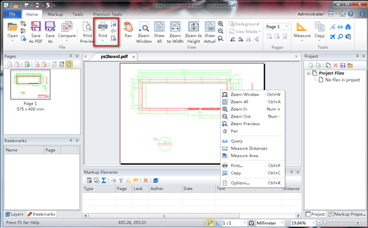The image size is (368, 228).
Task: Open the Millimeter units dropdown
Action: pyautogui.click(x=270, y=223)
